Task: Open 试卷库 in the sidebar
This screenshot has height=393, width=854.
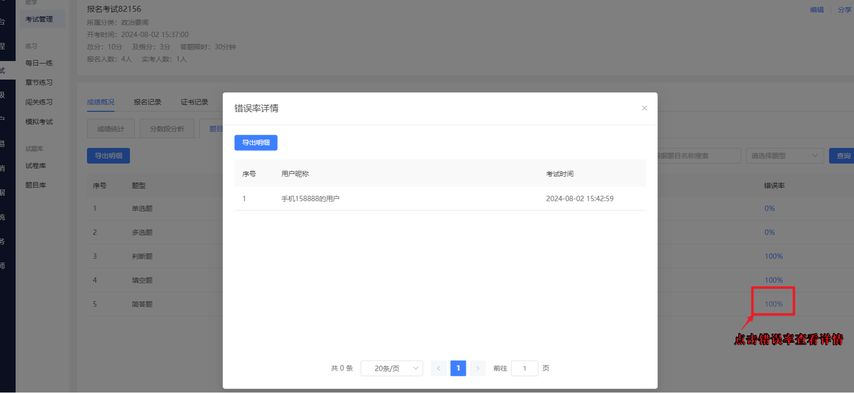Action: (x=36, y=165)
